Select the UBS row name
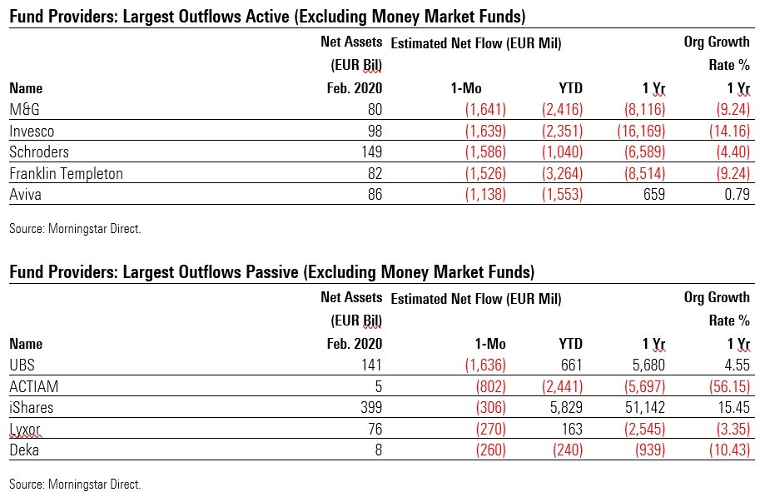 (x=22, y=365)
